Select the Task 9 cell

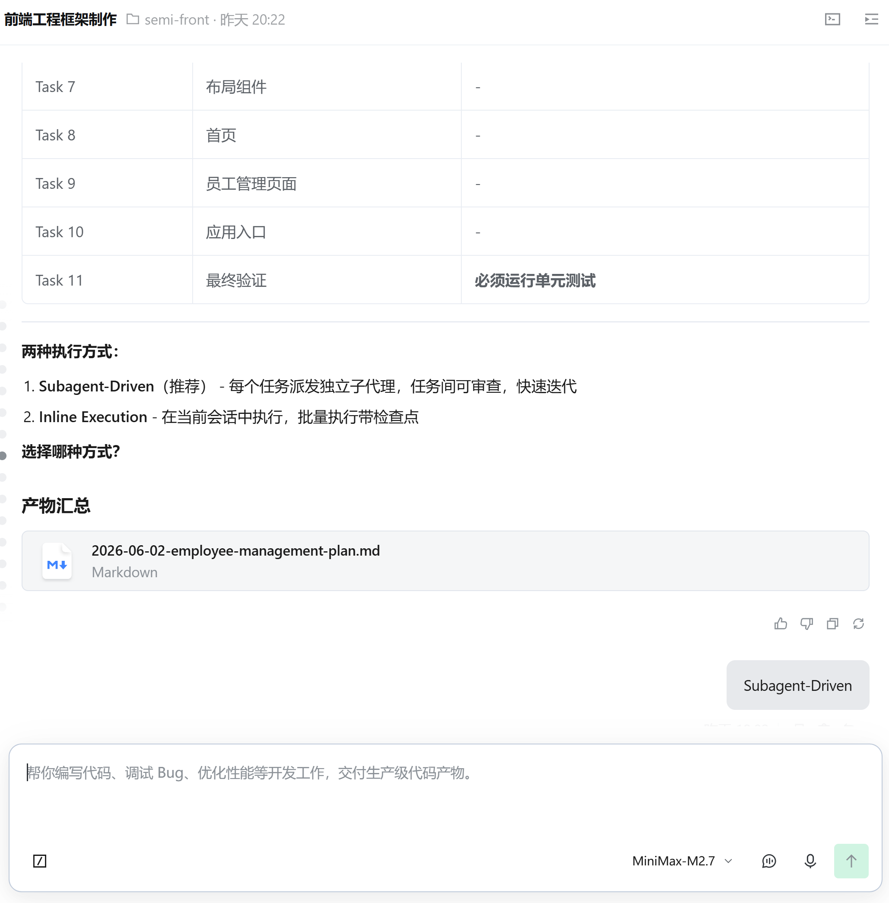(x=108, y=184)
